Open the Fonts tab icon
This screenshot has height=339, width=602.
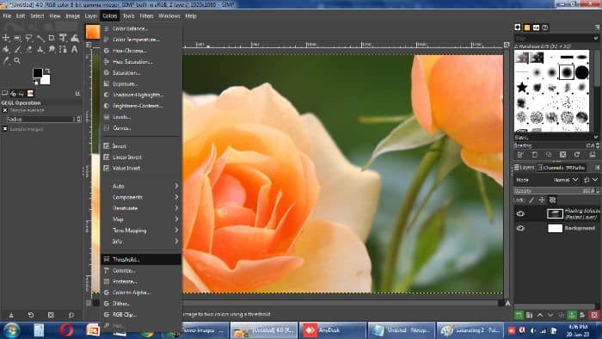pos(536,28)
